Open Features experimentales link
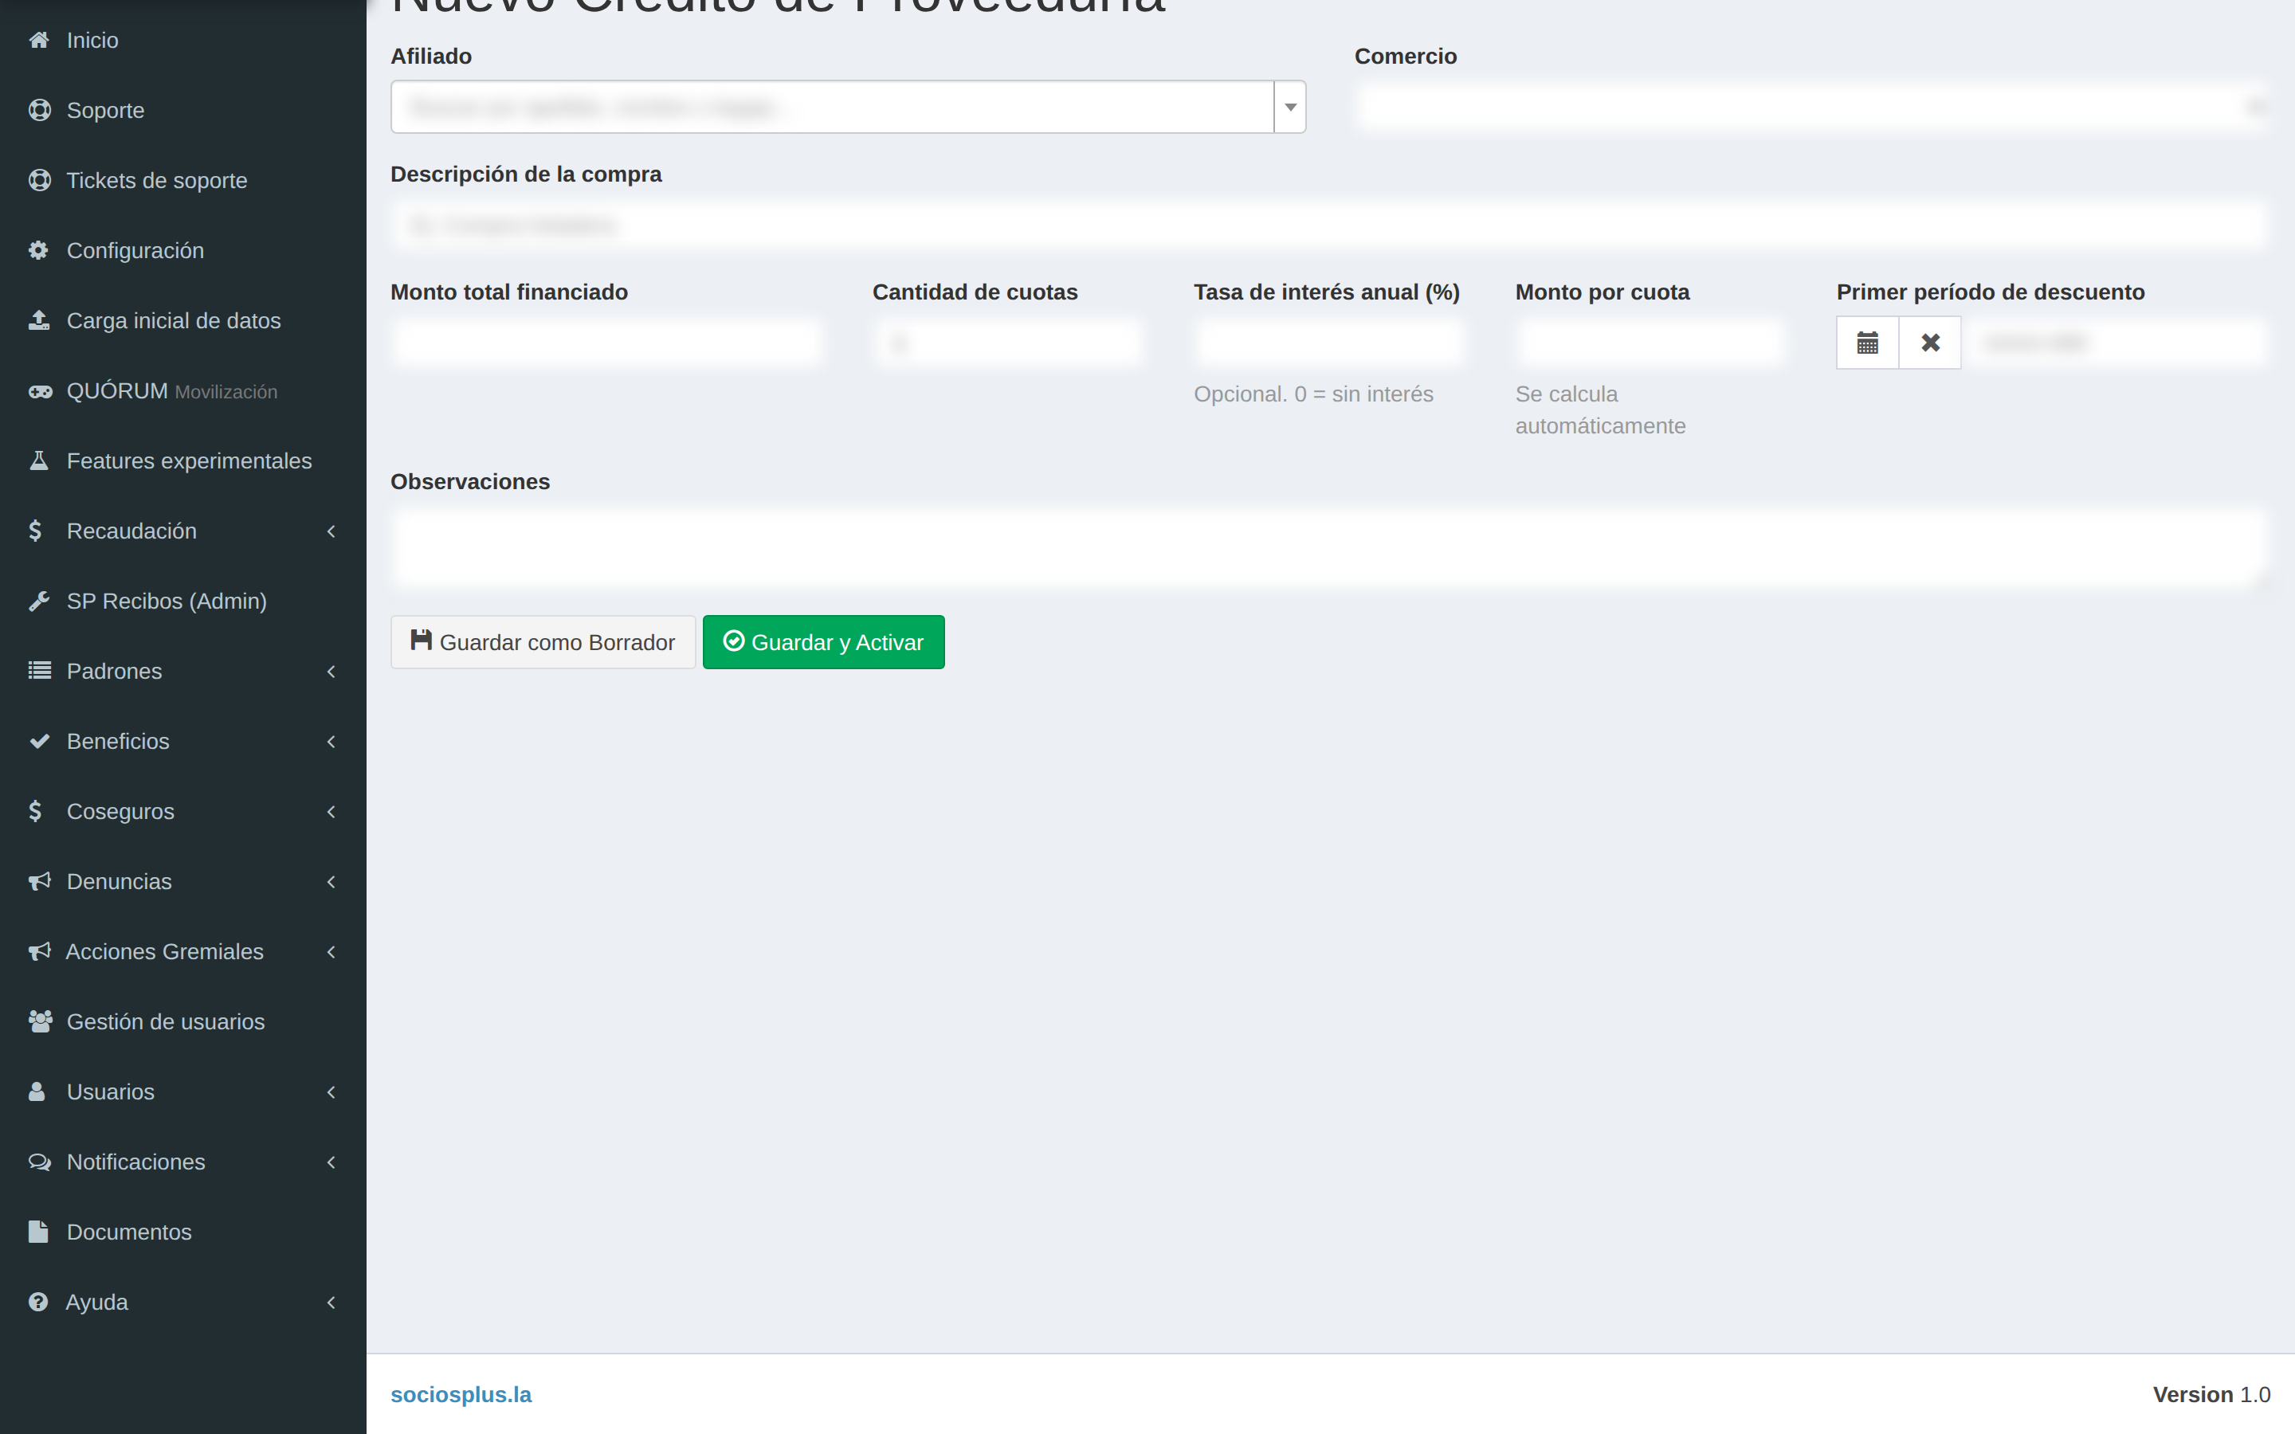This screenshot has width=2295, height=1434. [183, 461]
